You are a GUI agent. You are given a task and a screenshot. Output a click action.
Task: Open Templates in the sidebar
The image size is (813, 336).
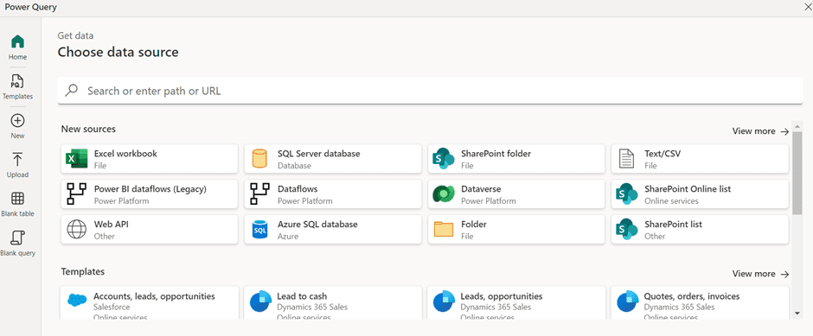tap(17, 86)
